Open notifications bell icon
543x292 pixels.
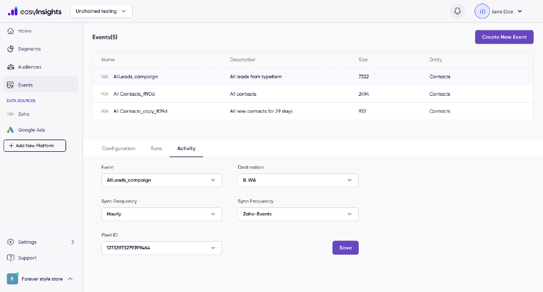point(457,12)
